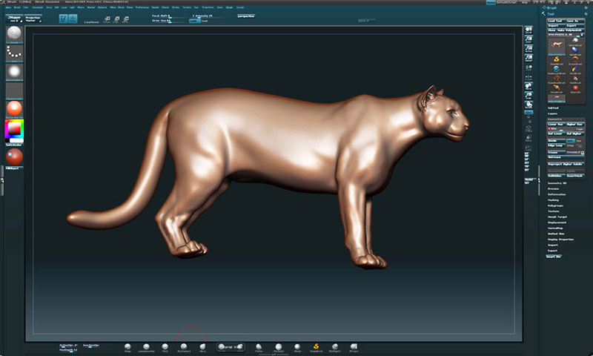This screenshot has width=593, height=356.
Task: Adjust Z Intensity slider
Action: (208, 16)
